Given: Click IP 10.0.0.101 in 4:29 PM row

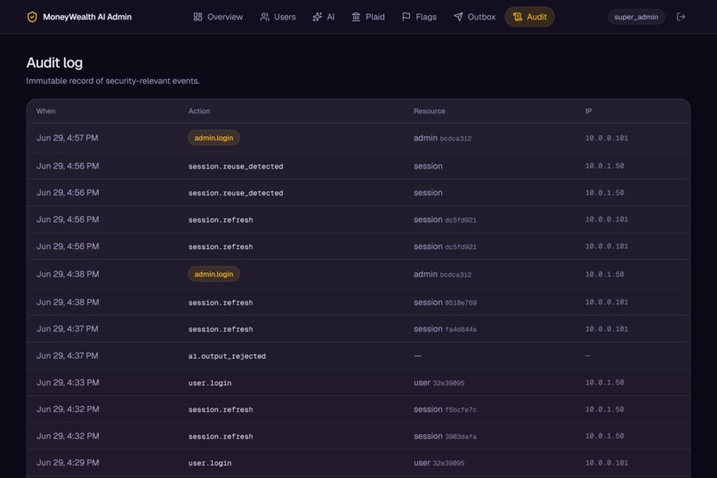Looking at the screenshot, I should tap(607, 463).
